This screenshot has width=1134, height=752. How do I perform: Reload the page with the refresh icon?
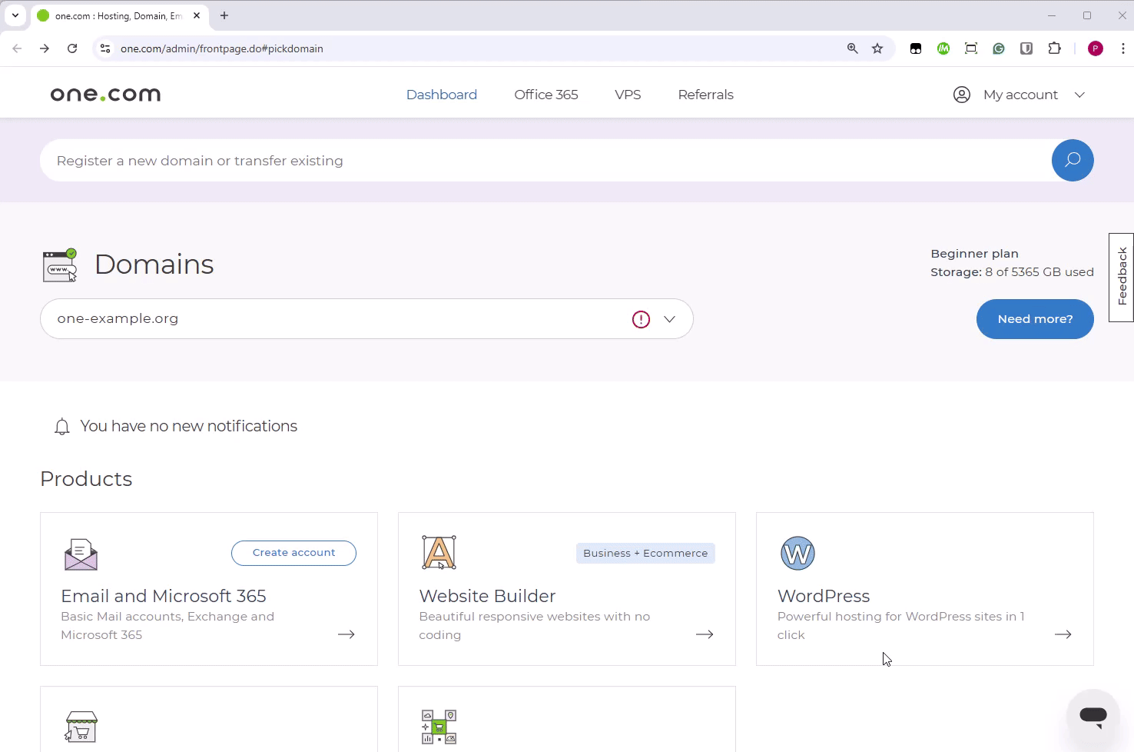[x=72, y=48]
